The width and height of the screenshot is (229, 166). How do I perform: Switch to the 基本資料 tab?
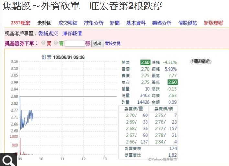(x=136, y=23)
